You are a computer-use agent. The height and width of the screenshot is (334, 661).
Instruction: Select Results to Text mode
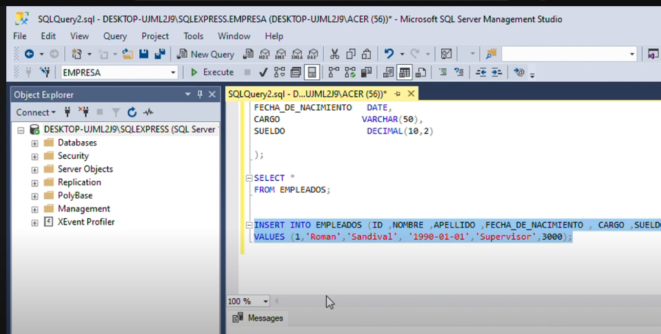pyautogui.click(x=388, y=72)
